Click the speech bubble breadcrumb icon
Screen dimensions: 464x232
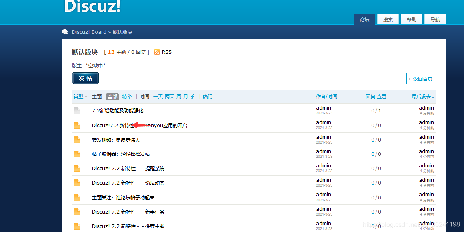65,32
